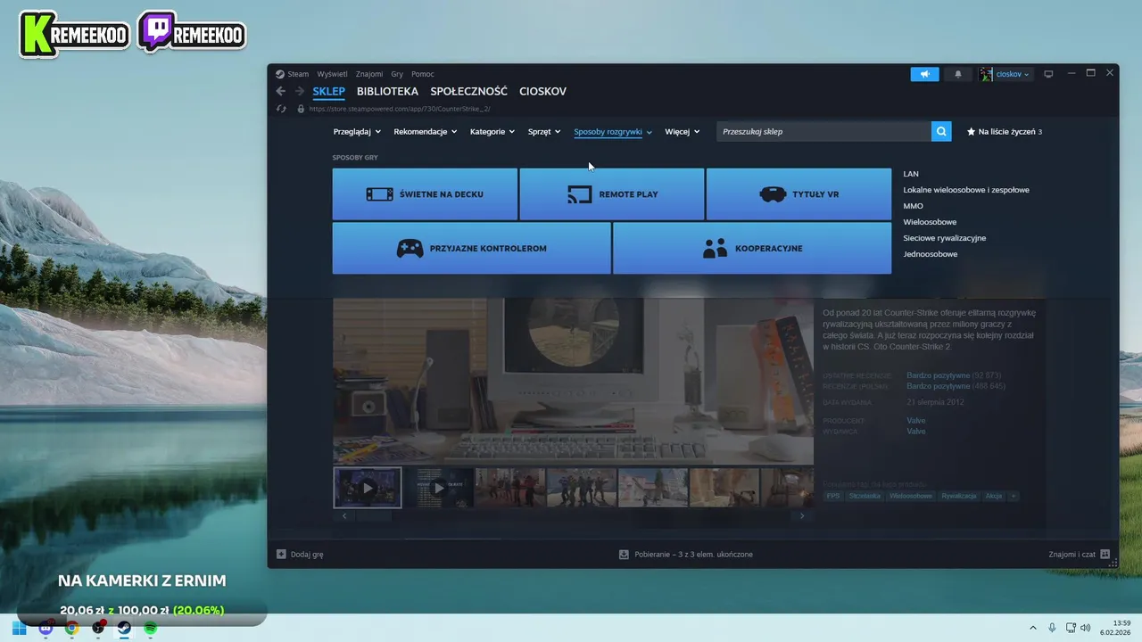Select Lokalne wieloosobowe i zespołowe link
Screen dimensions: 1142x642
[966, 190]
